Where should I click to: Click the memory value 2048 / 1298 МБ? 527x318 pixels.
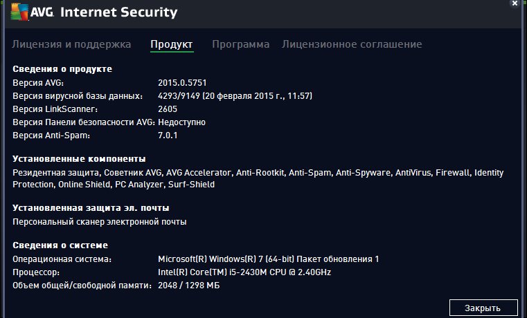188,286
